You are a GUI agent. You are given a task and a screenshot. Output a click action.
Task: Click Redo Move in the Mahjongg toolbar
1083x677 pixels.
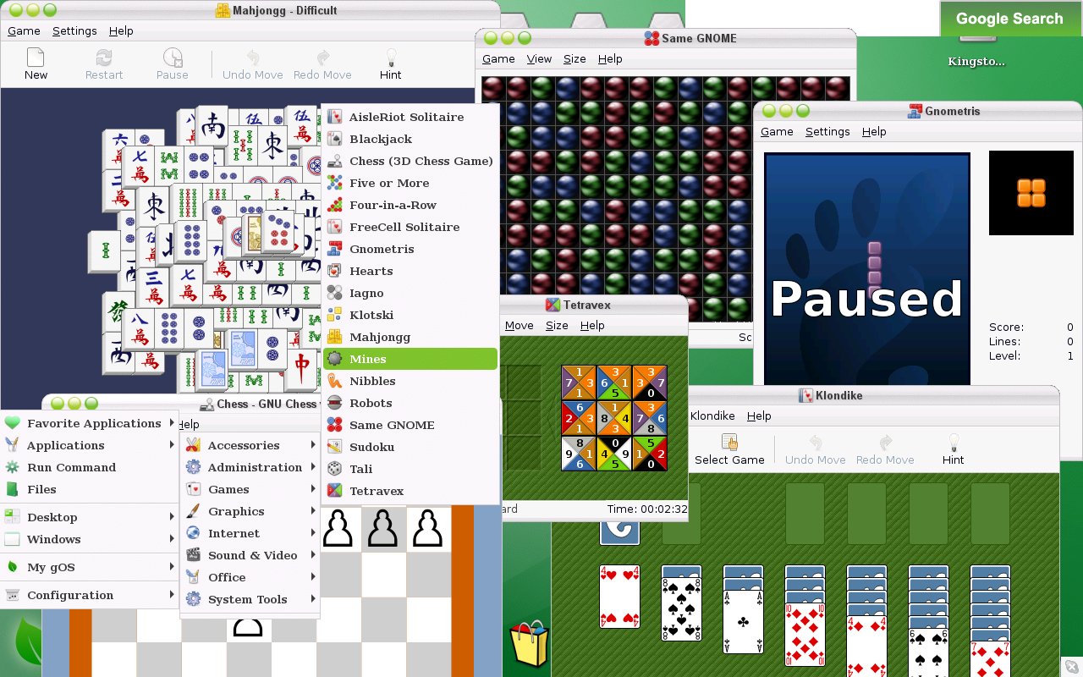(x=322, y=64)
